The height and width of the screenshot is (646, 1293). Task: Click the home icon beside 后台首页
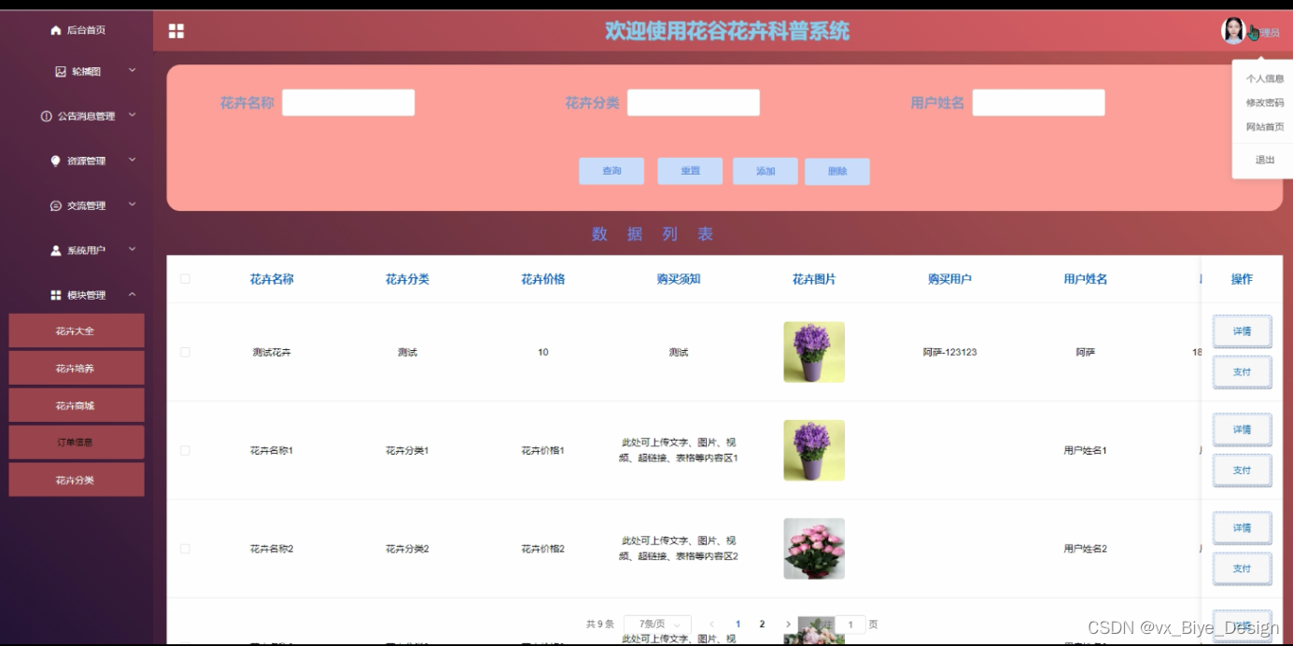coord(56,30)
